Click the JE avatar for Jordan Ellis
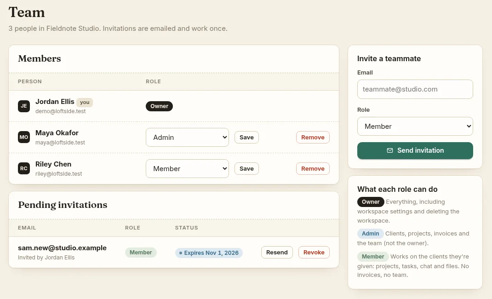The height and width of the screenshot is (299, 492). (24, 106)
